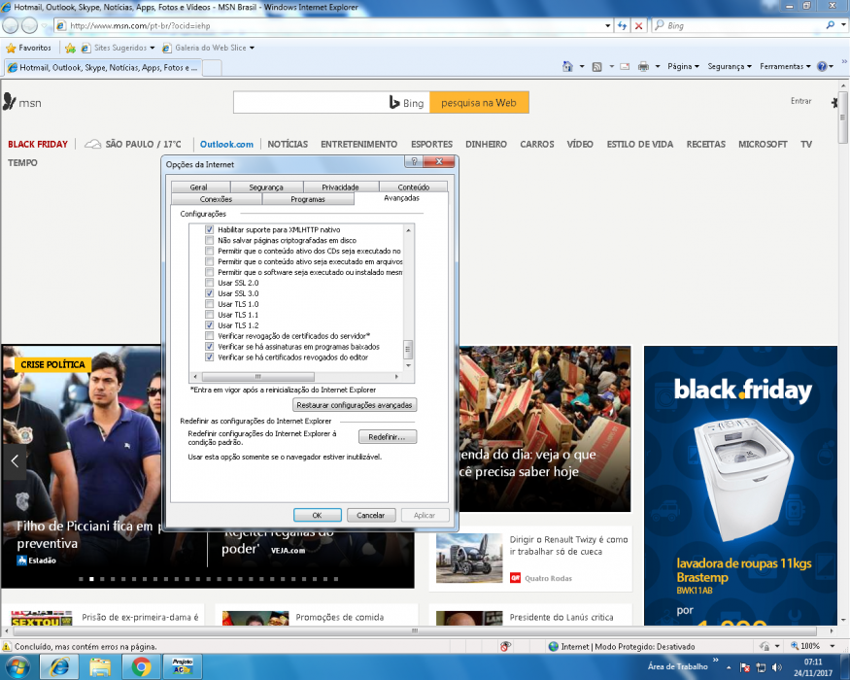Click the MSN butterfly logo
This screenshot has height=680, width=850.
pyautogui.click(x=9, y=102)
